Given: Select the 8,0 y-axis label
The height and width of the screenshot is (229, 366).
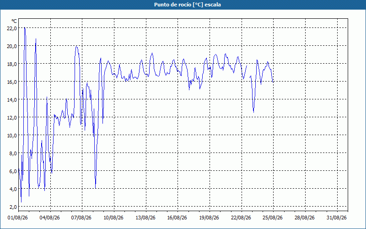Looking at the screenshot, I should 14,153.
